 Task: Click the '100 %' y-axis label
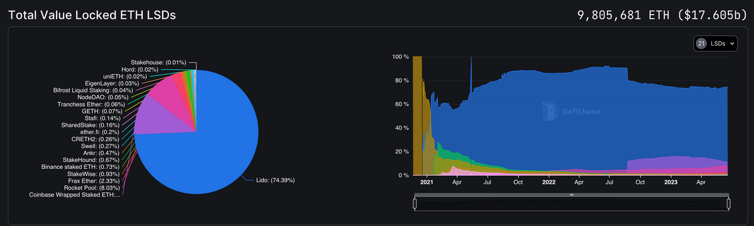coord(401,56)
